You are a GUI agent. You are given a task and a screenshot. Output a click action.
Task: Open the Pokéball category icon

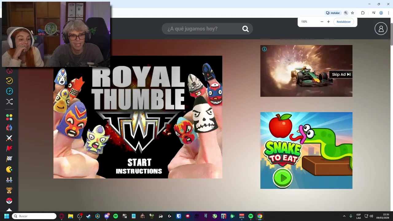9,201
